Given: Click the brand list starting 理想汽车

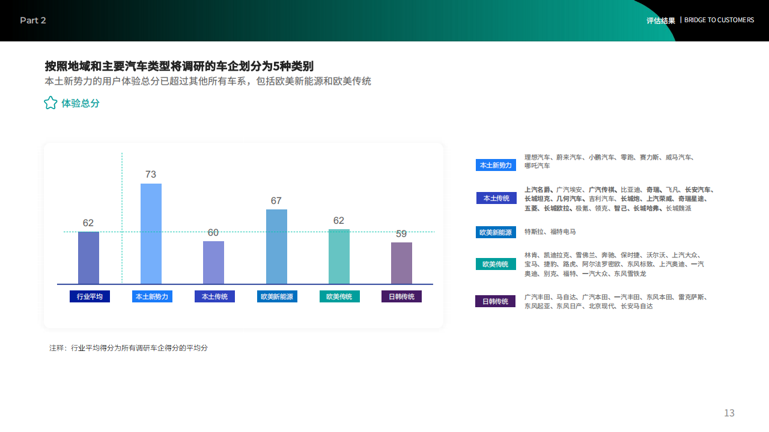Looking at the screenshot, I should click(609, 161).
